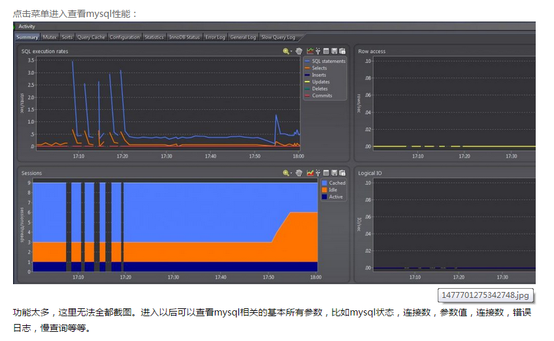The width and height of the screenshot is (554, 341).
Task: Click the '17:10' time label under SQL execution chart
Action: (78, 156)
